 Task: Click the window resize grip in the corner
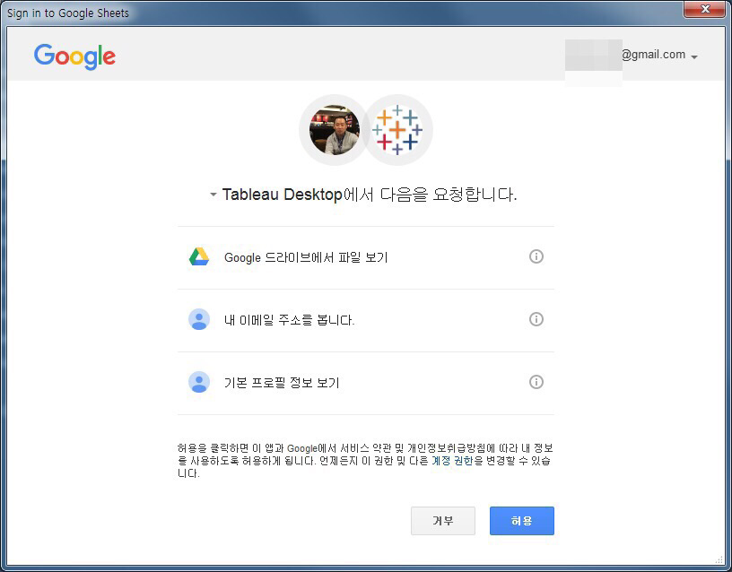(719, 559)
